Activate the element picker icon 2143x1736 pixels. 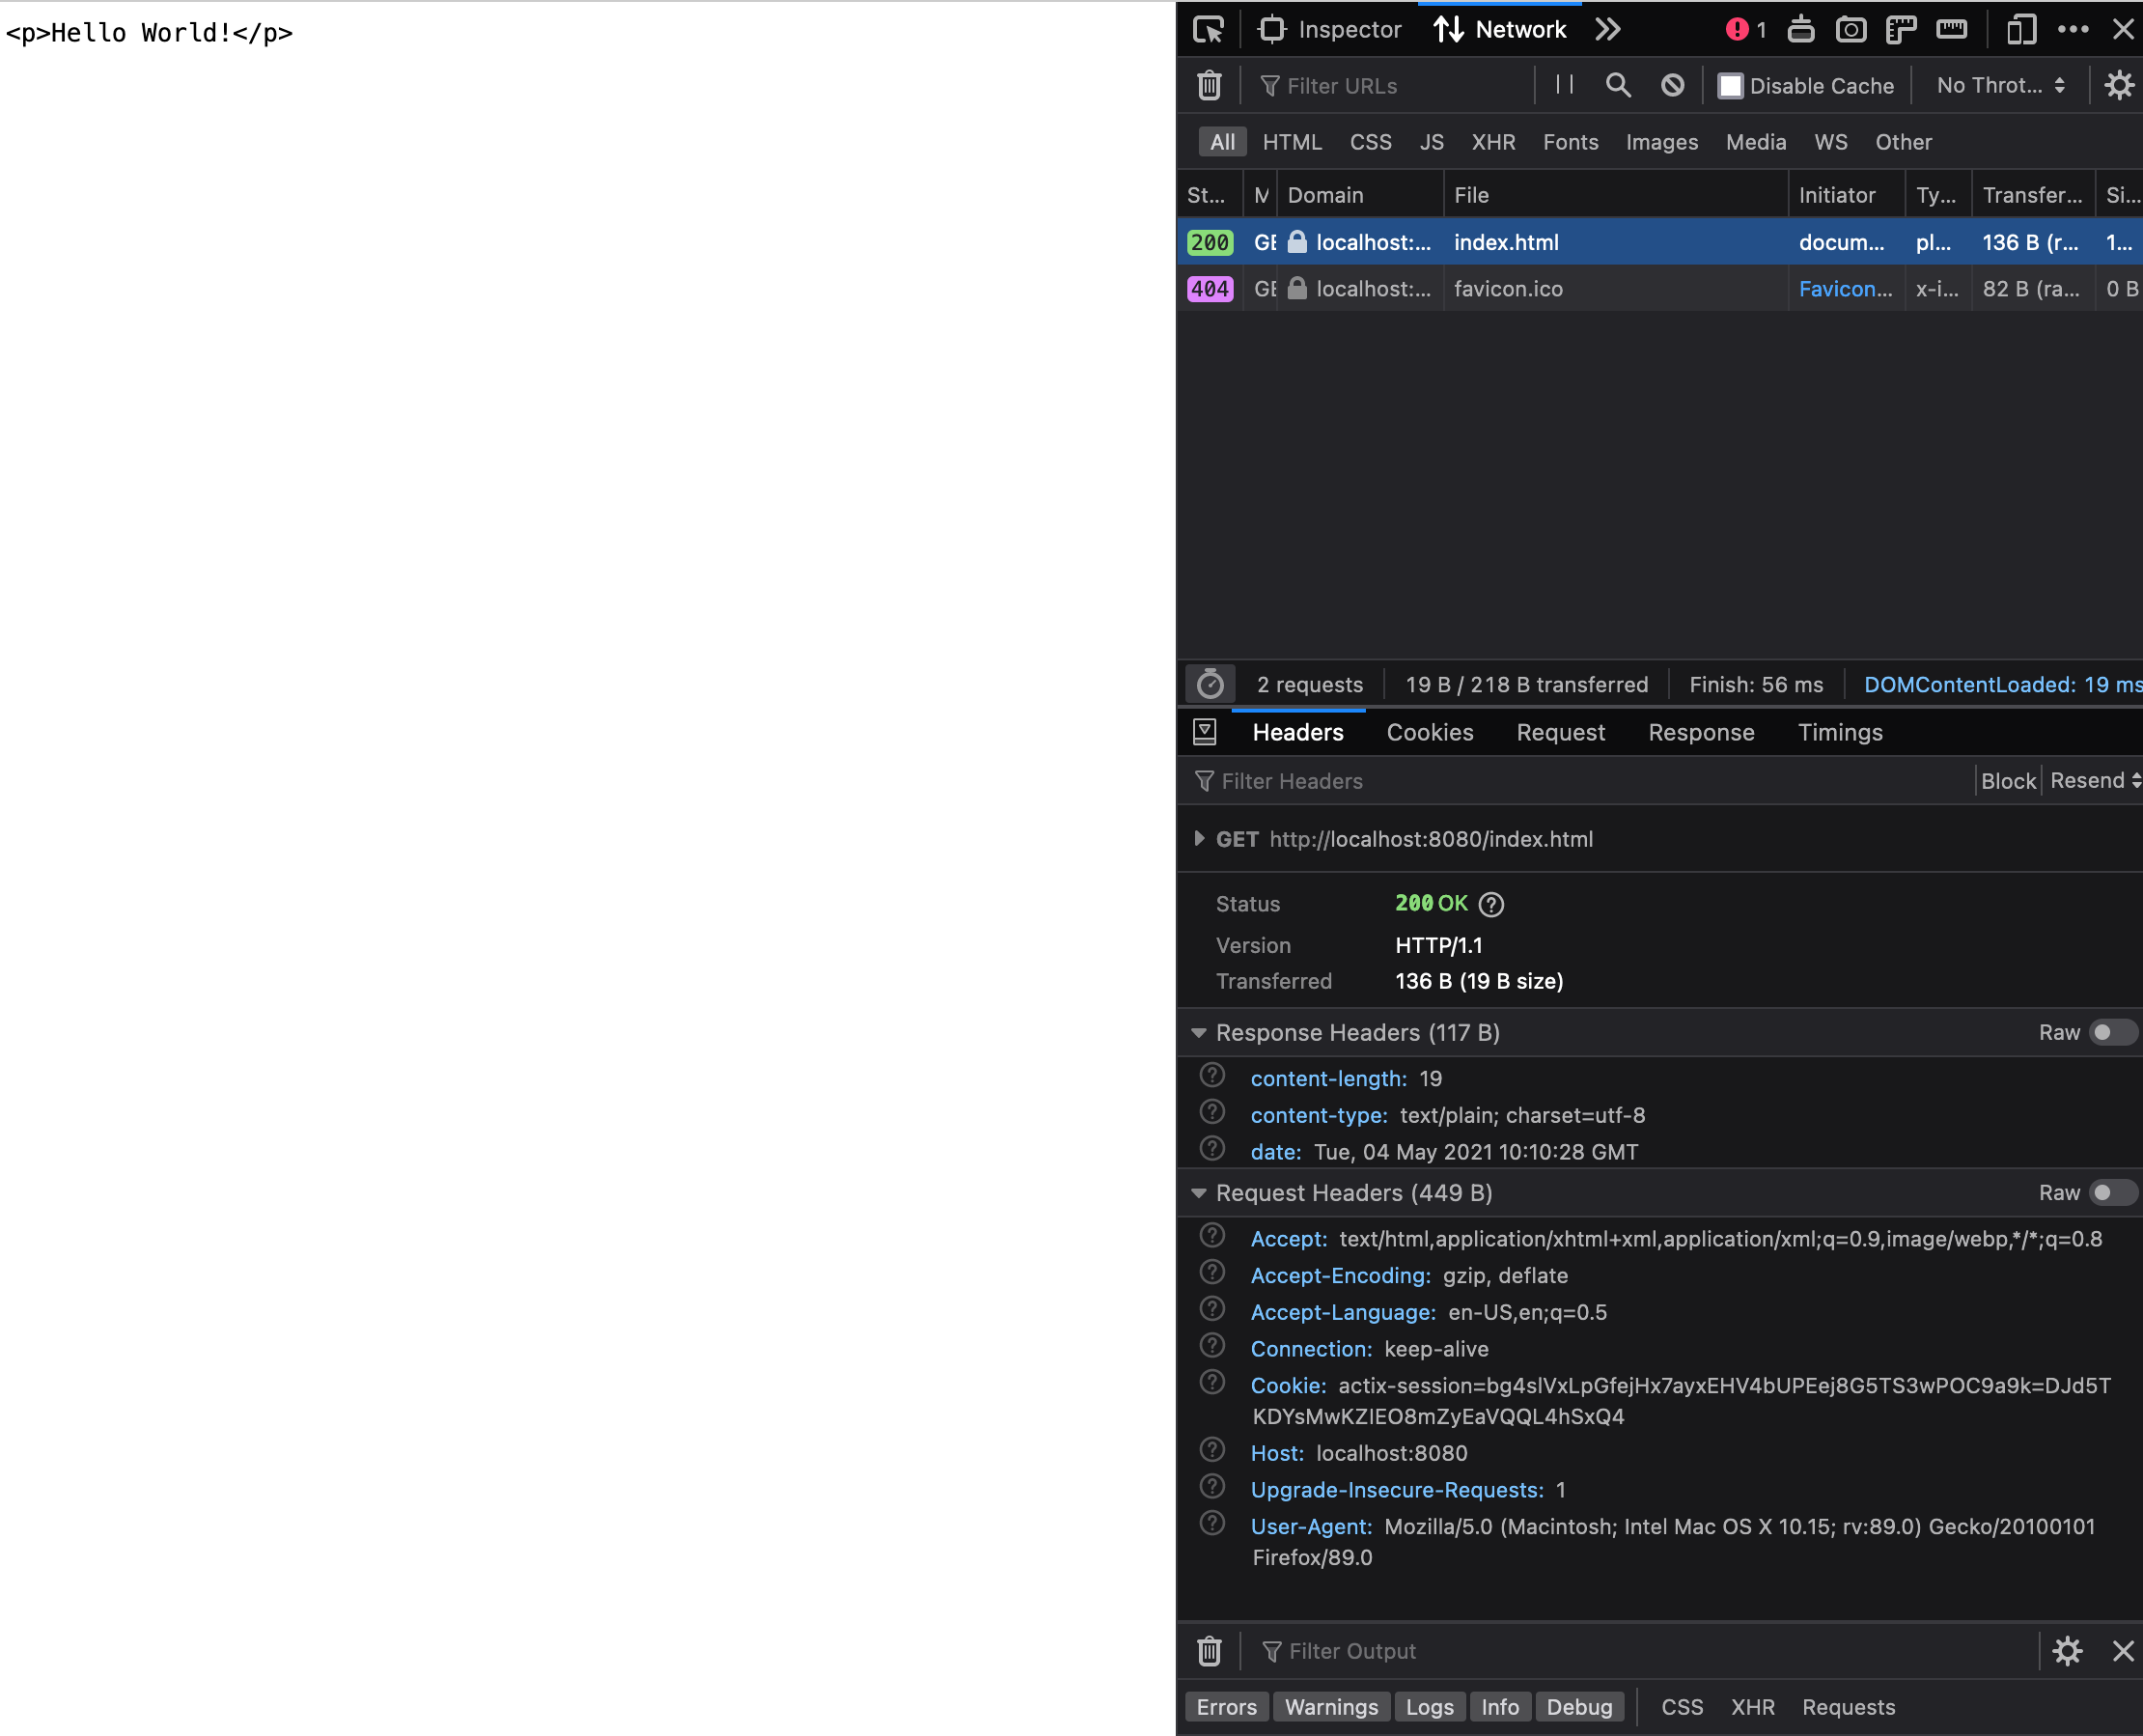(1209, 29)
